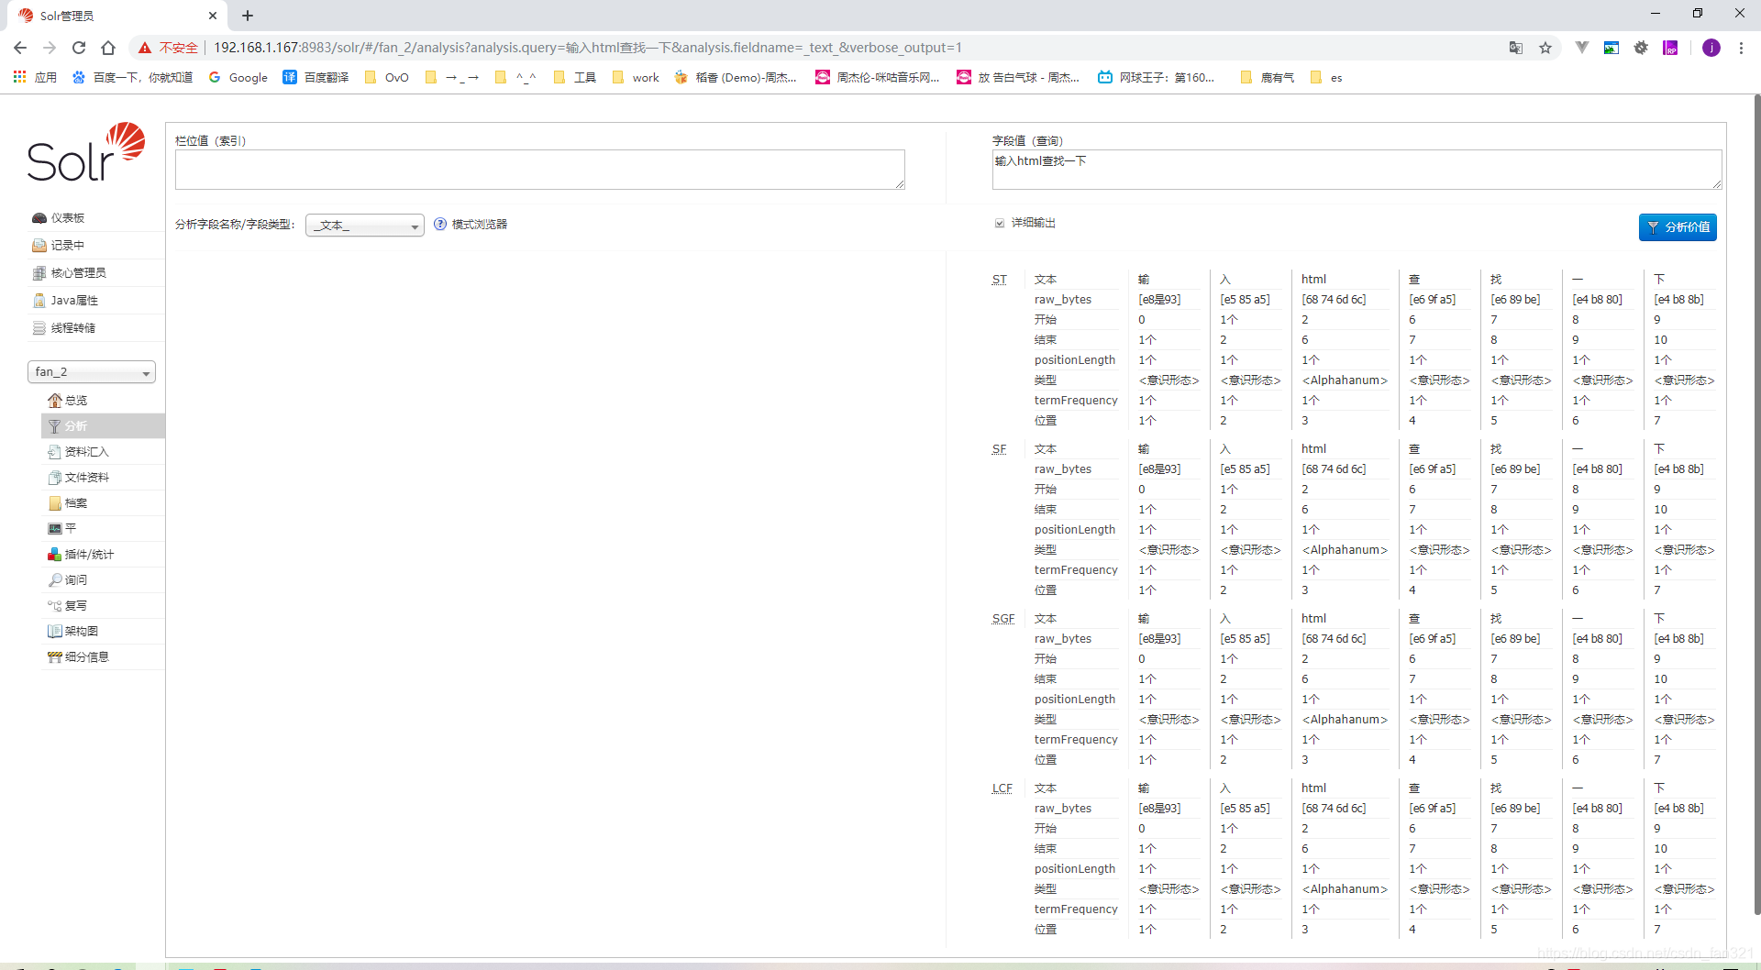
Task: Toggle the 详细输出 verbose output checkbox
Action: 1000,223
